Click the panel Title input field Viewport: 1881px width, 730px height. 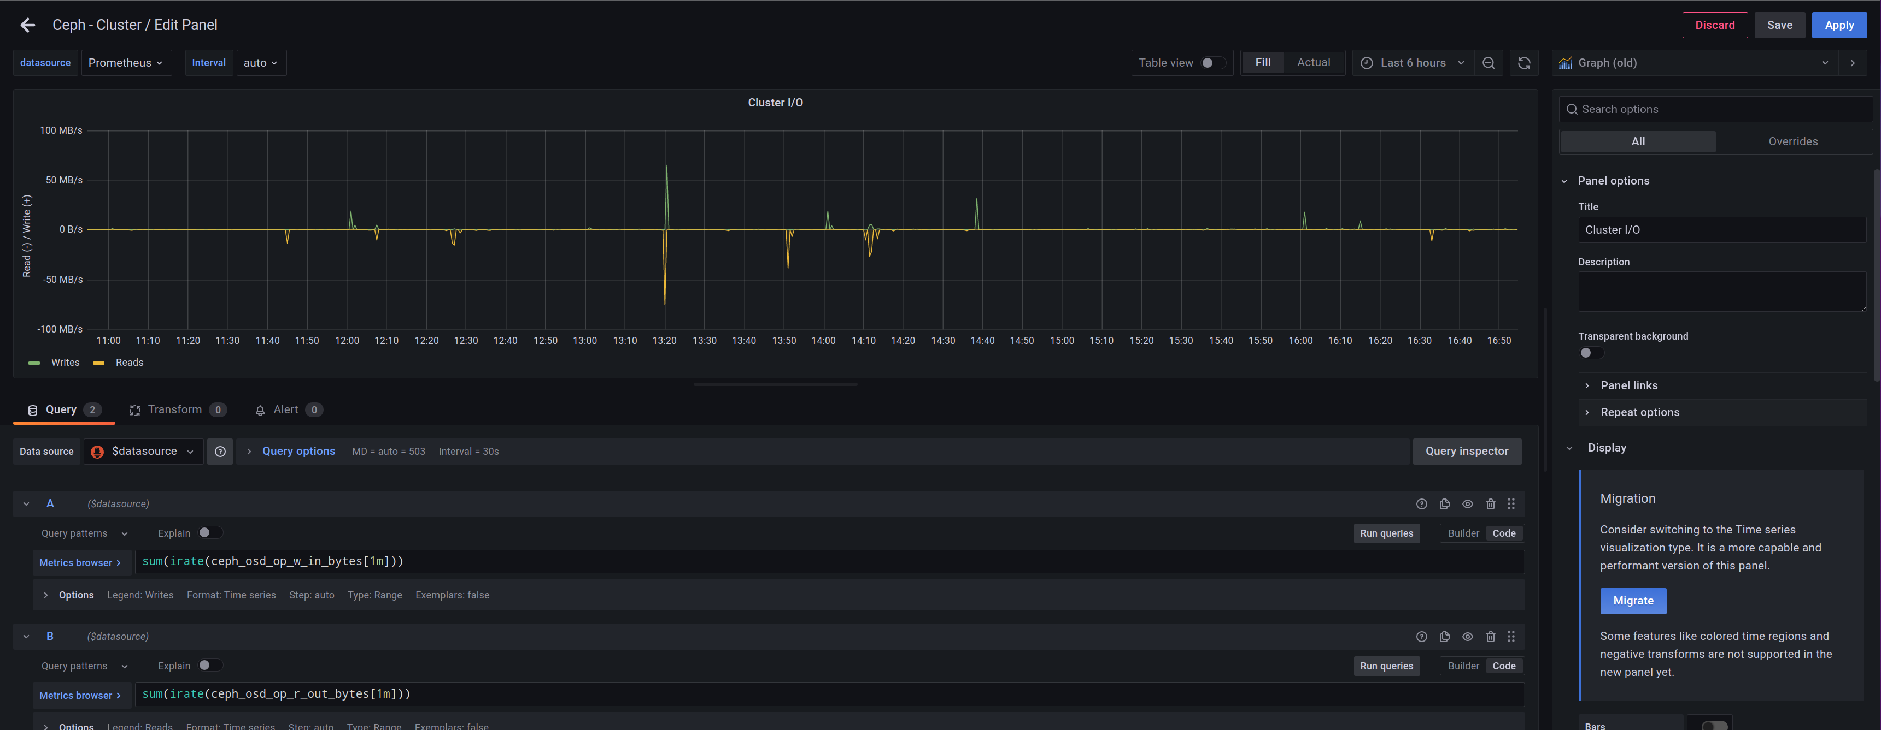click(x=1722, y=230)
